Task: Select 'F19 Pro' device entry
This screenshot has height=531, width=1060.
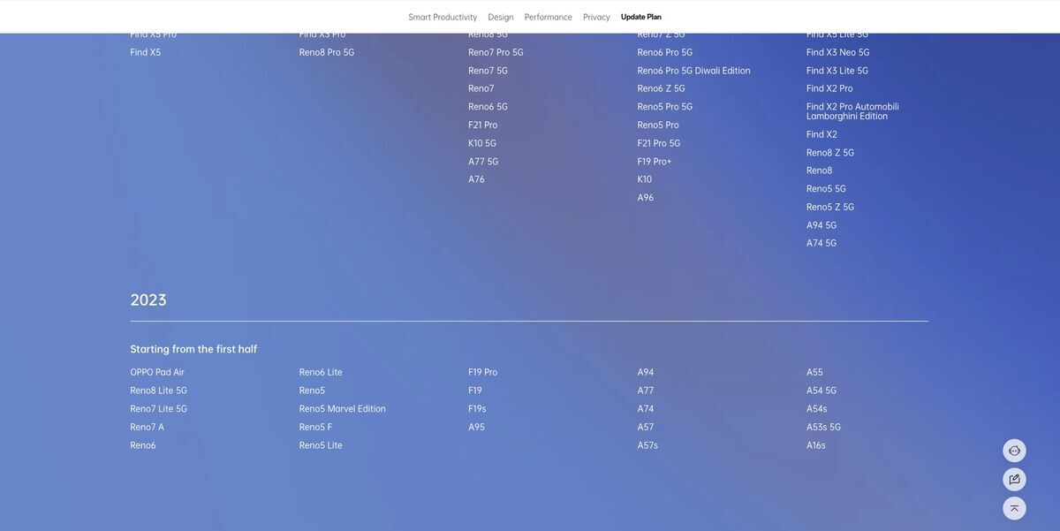Action: (483, 373)
